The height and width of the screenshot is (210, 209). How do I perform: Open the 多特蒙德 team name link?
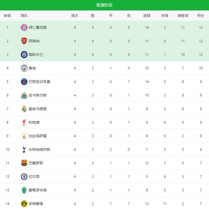[x=35, y=204]
